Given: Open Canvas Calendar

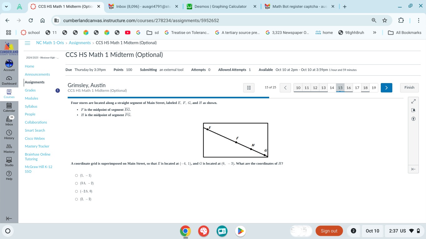Looking at the screenshot, I should point(9,107).
